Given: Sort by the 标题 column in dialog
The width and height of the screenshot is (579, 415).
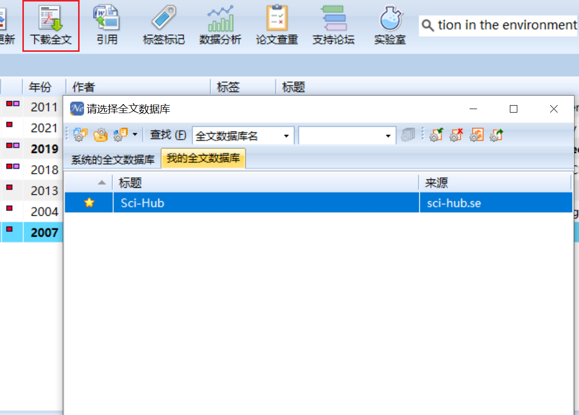Looking at the screenshot, I should click(x=266, y=183).
